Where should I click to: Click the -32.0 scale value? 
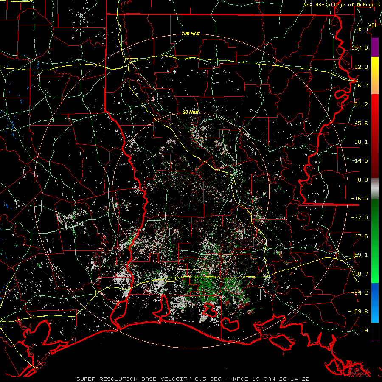tap(360, 218)
